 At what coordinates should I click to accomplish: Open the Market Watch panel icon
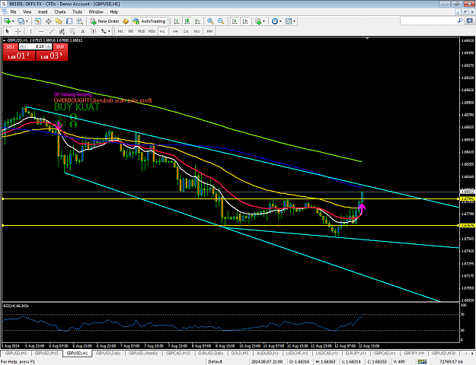[x=37, y=21]
